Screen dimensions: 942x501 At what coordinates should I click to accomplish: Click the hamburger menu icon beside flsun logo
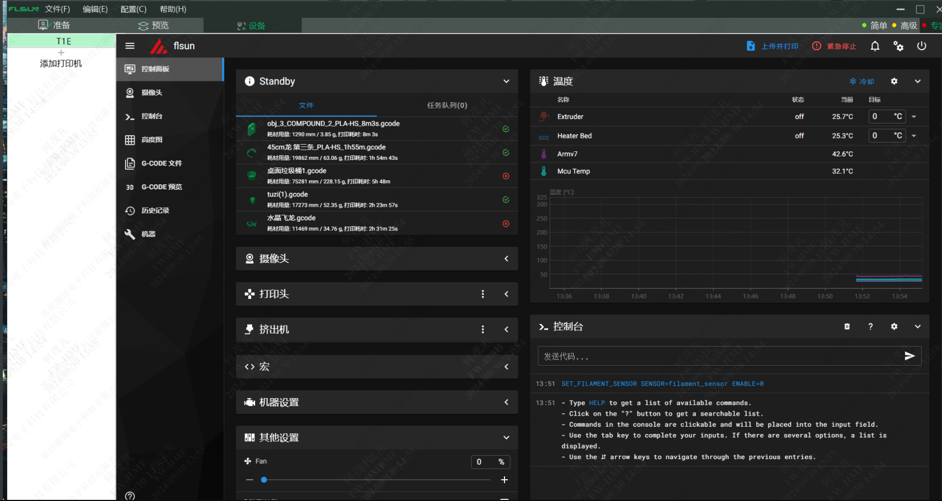pyautogui.click(x=130, y=46)
